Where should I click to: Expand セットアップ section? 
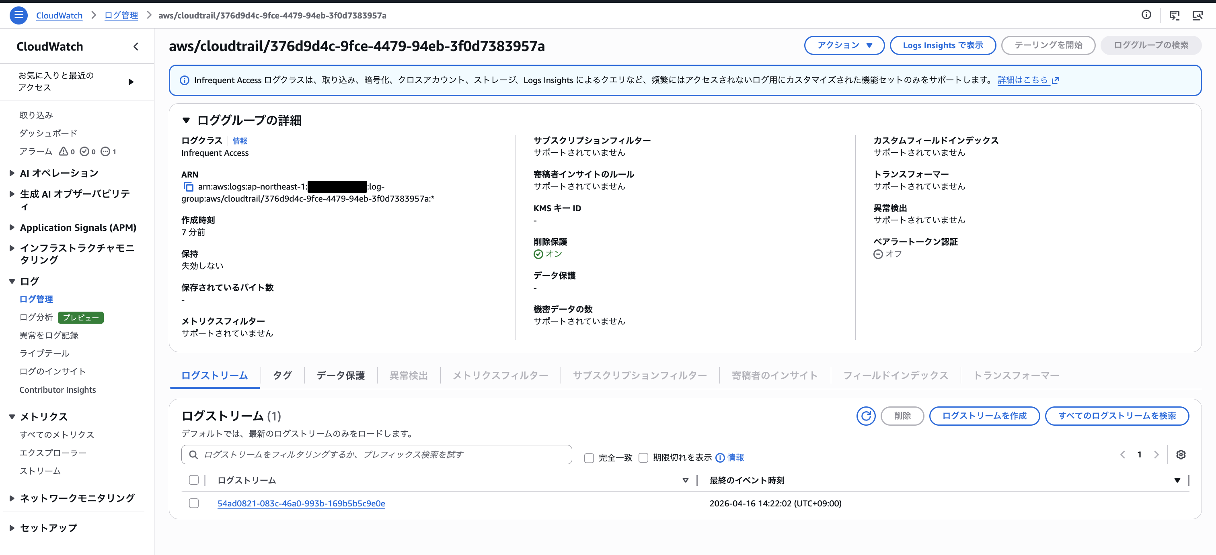[x=12, y=528]
